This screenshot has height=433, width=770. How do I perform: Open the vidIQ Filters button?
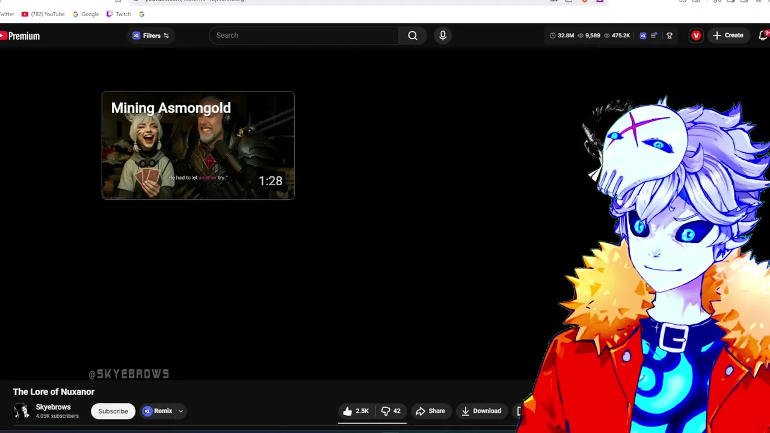pyautogui.click(x=151, y=35)
